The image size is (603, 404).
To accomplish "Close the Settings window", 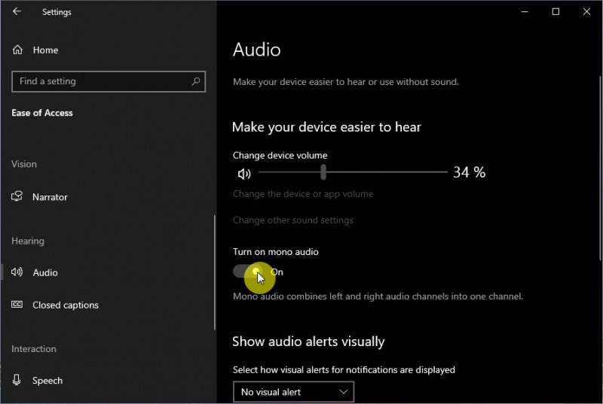I will [586, 12].
